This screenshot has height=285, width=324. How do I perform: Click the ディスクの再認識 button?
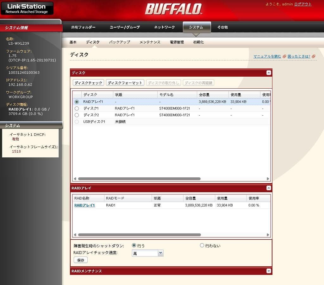click(x=198, y=83)
